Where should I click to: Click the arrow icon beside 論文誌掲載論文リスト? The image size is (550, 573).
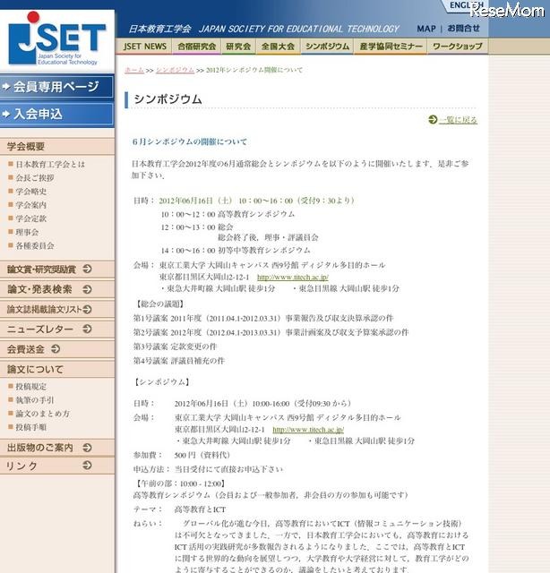click(87, 309)
